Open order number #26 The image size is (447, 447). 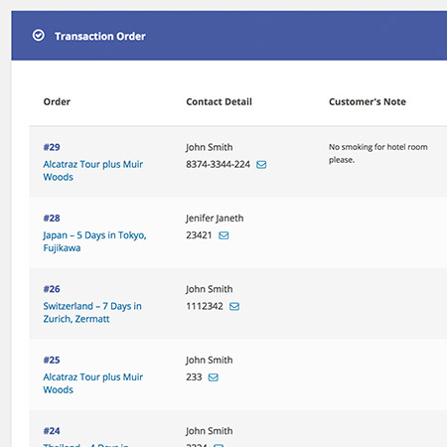pyautogui.click(x=52, y=289)
